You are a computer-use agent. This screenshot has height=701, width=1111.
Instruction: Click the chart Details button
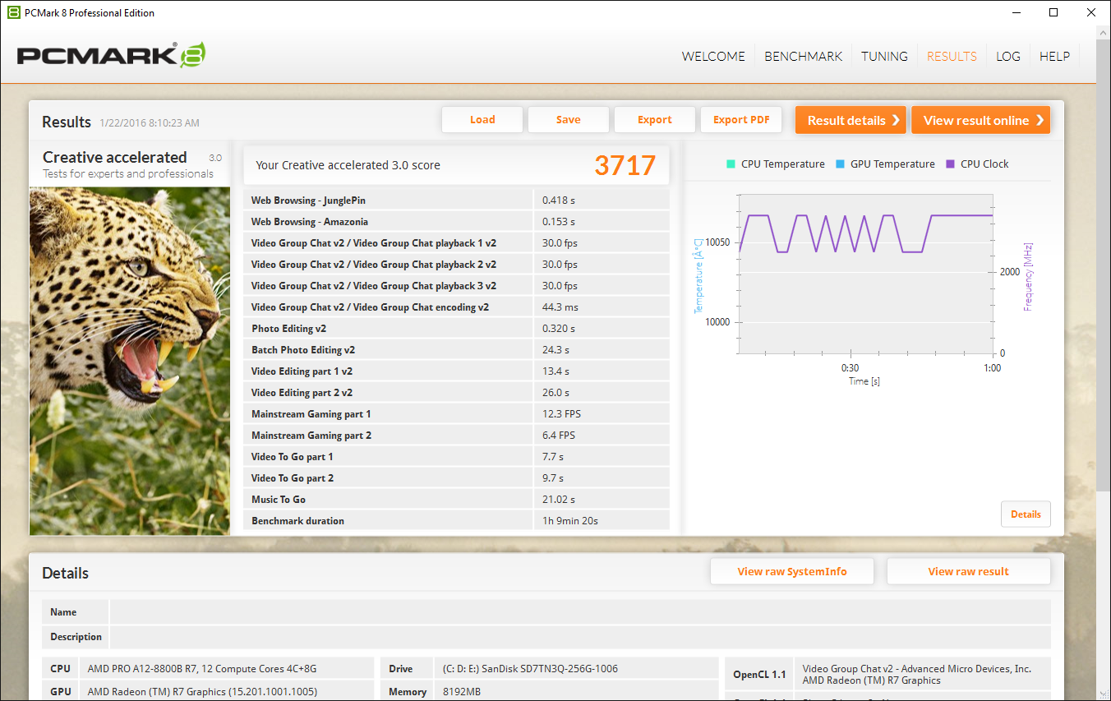(1026, 514)
